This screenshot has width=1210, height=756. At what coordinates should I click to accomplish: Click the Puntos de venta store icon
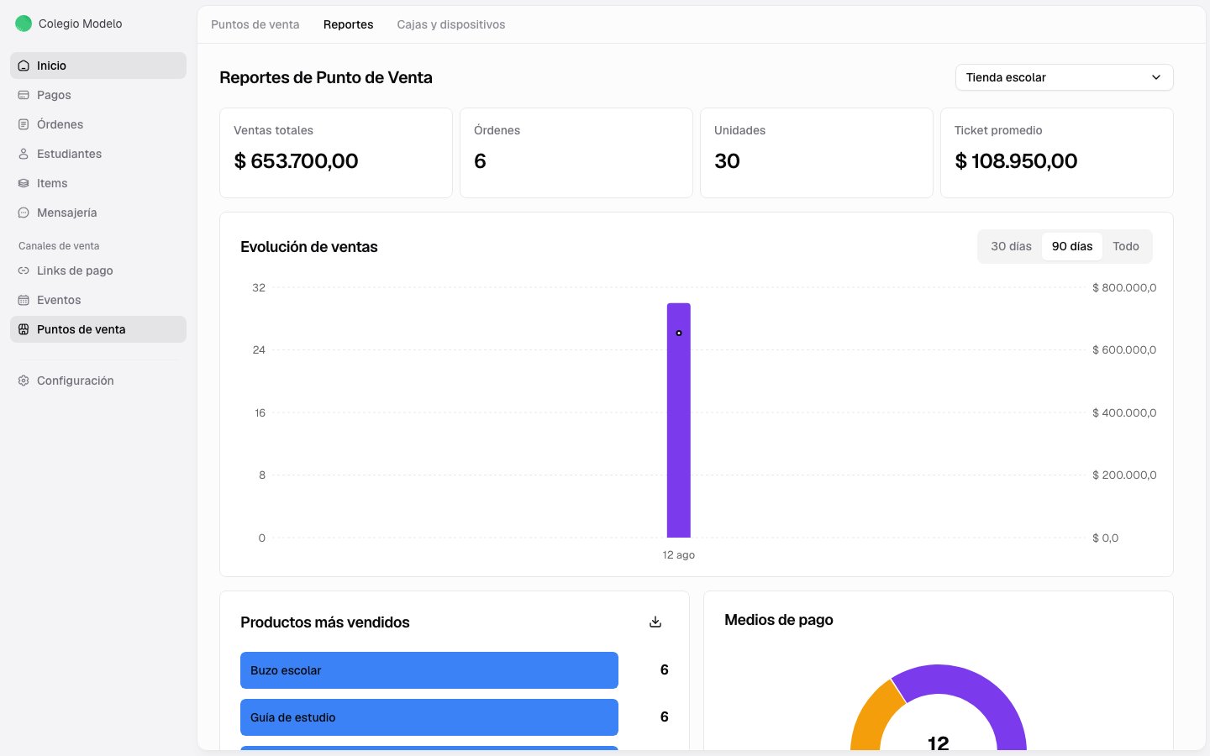coord(24,329)
